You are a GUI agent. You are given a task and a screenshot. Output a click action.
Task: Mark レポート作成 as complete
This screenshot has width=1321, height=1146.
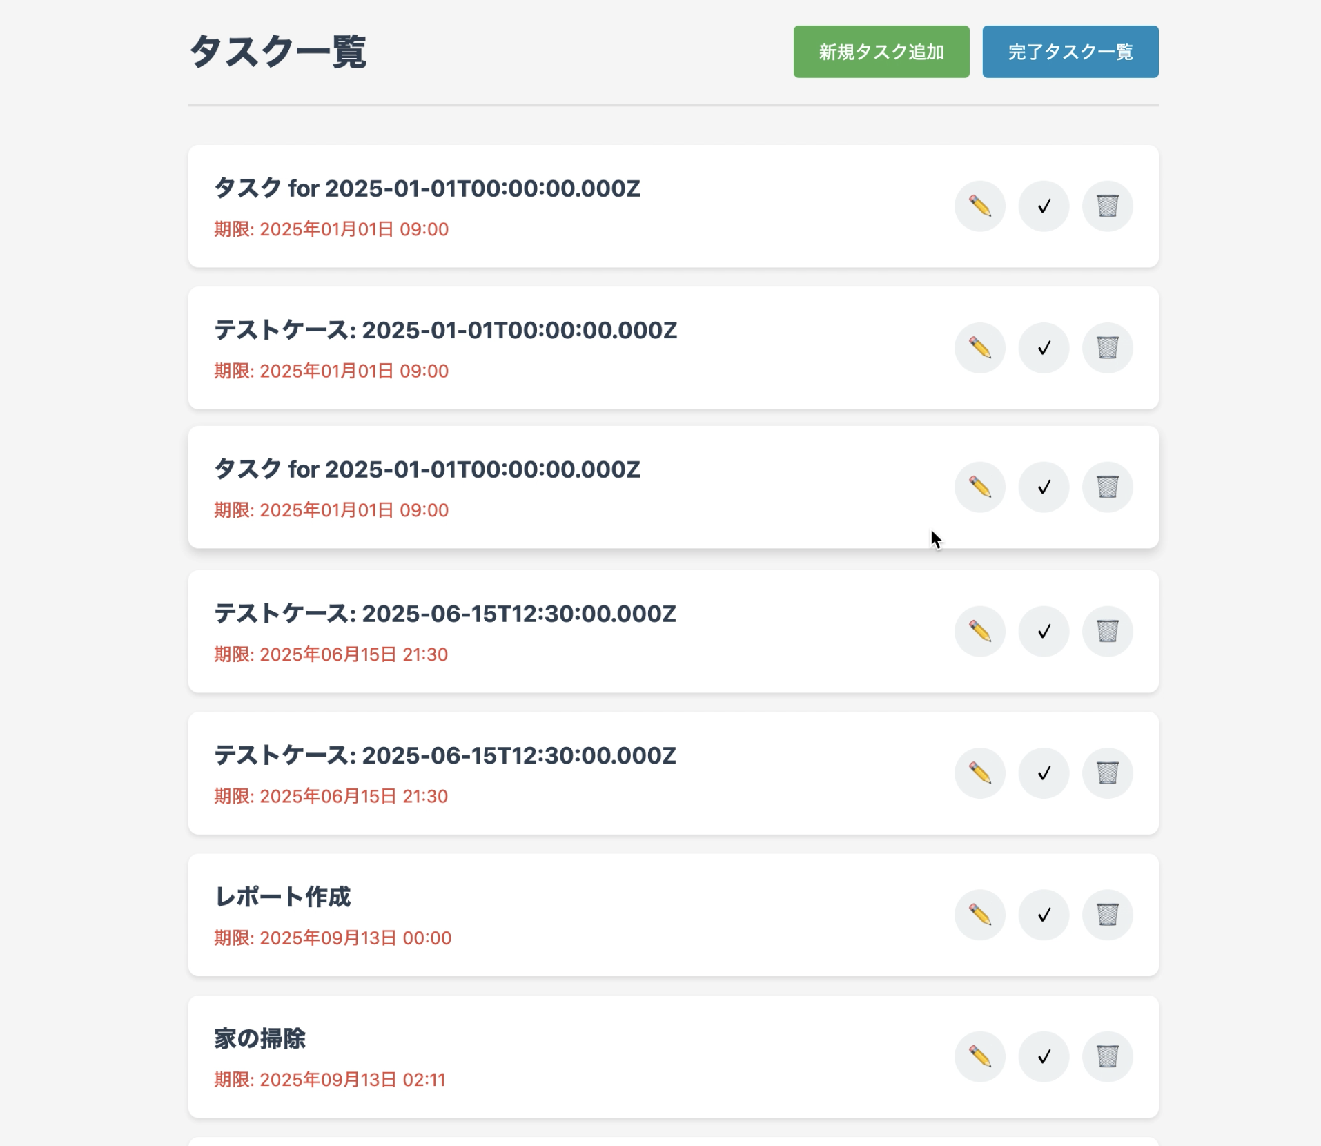coord(1044,915)
